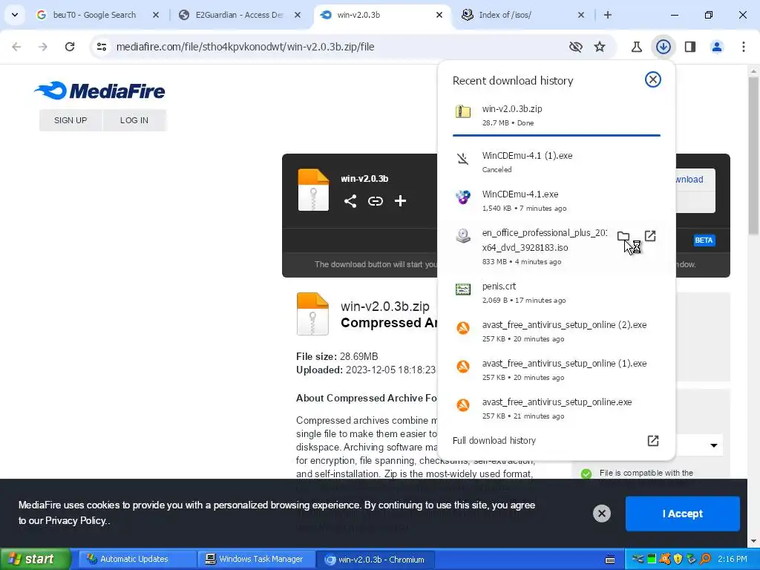Open avast_free_antivirus_setup_online (2).exe entry
The height and width of the screenshot is (570, 760).
(557, 331)
